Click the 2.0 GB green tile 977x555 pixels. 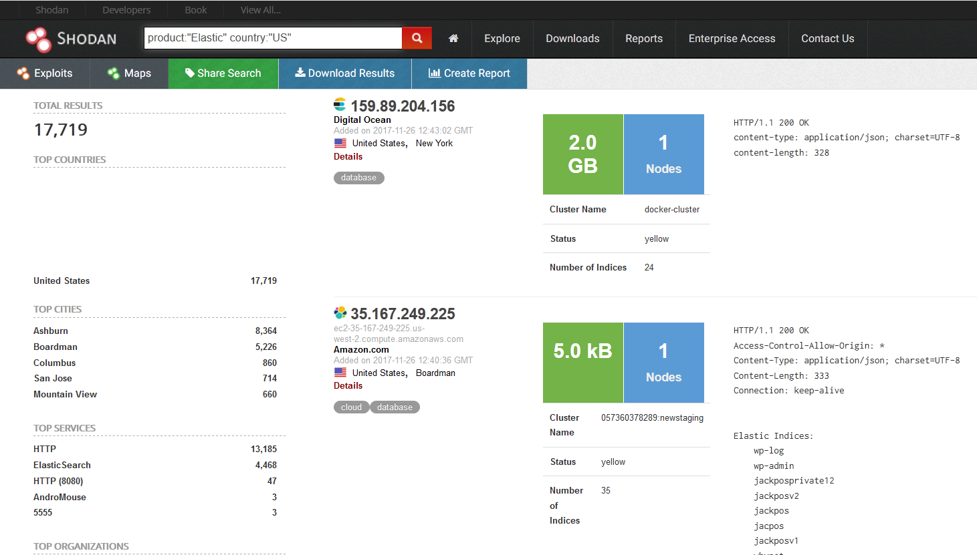point(583,154)
